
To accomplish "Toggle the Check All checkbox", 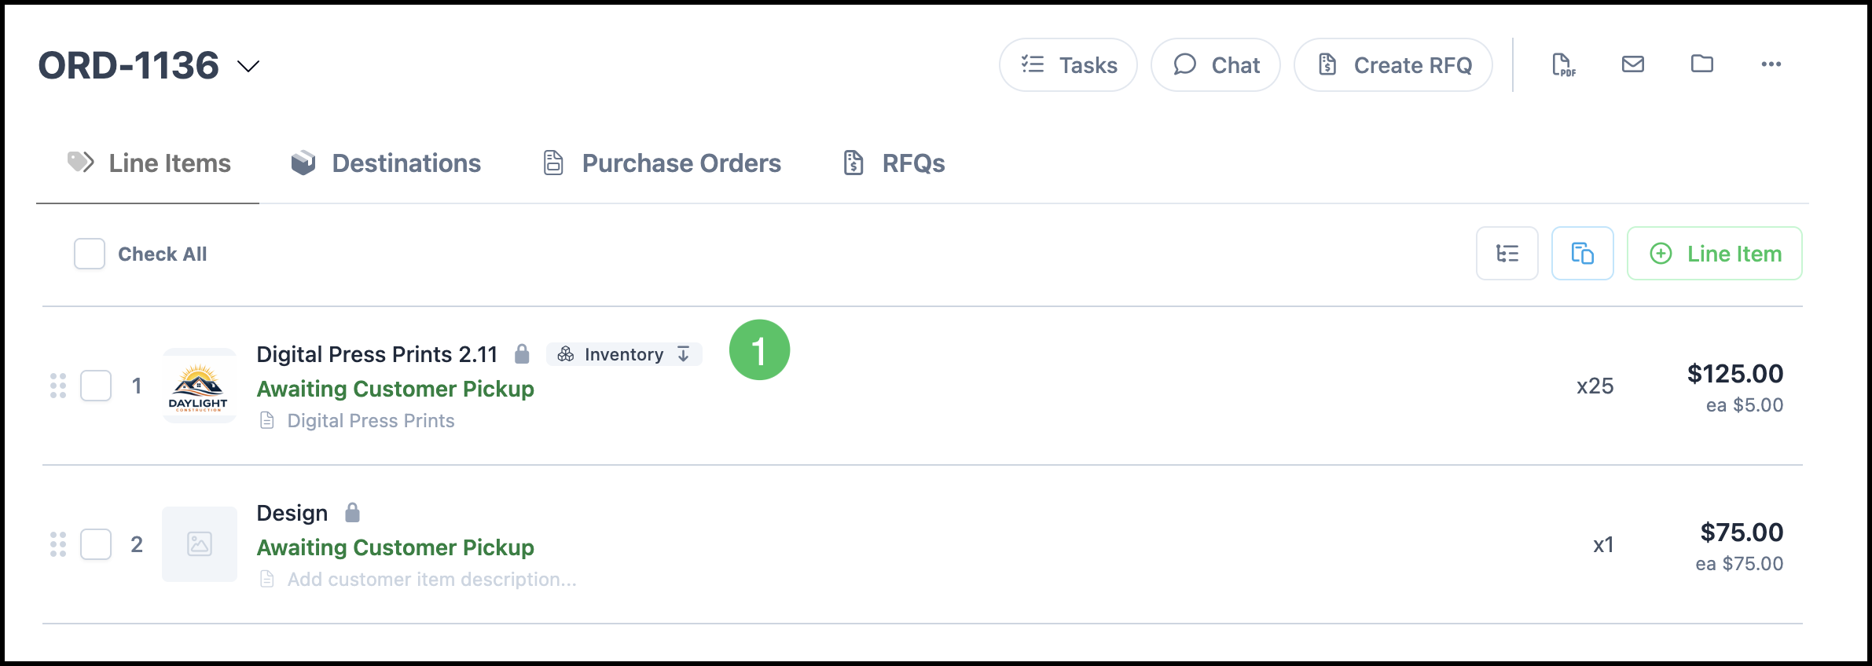I will click(90, 254).
